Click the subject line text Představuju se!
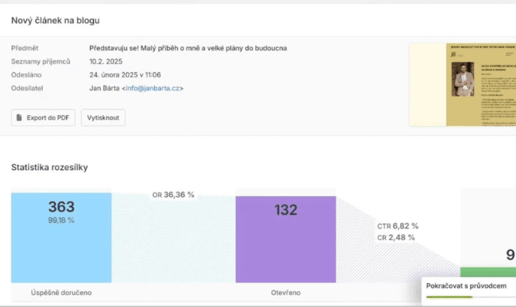This screenshot has width=516, height=307. pyautogui.click(x=188, y=48)
